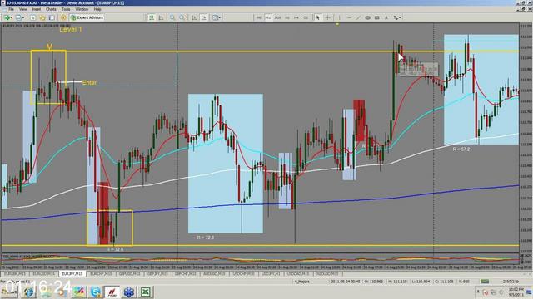The height and width of the screenshot is (299, 533).
Task: Select the Ellipse drawing tool
Action: pyautogui.click(x=367, y=17)
